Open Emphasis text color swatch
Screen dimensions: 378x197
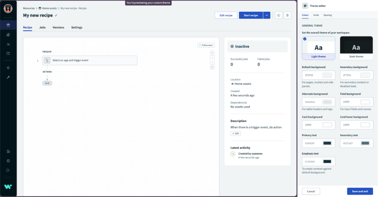pos(327,162)
